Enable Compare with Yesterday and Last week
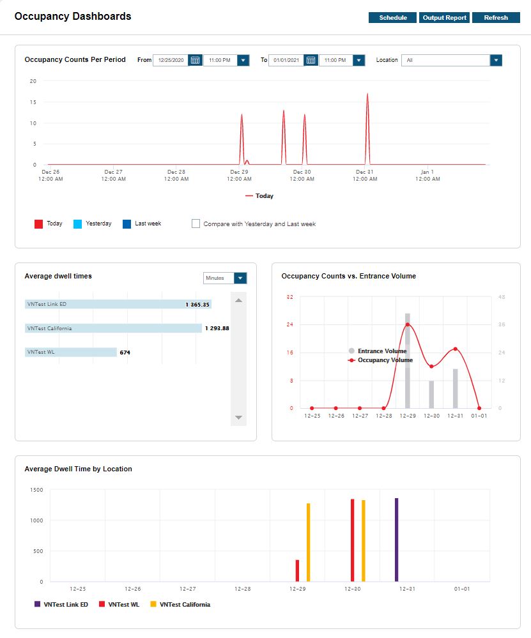This screenshot has height=638, width=531. pyautogui.click(x=196, y=224)
